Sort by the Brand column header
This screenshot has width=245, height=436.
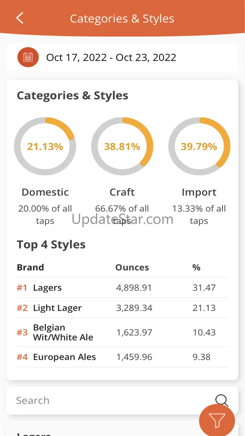(30, 268)
